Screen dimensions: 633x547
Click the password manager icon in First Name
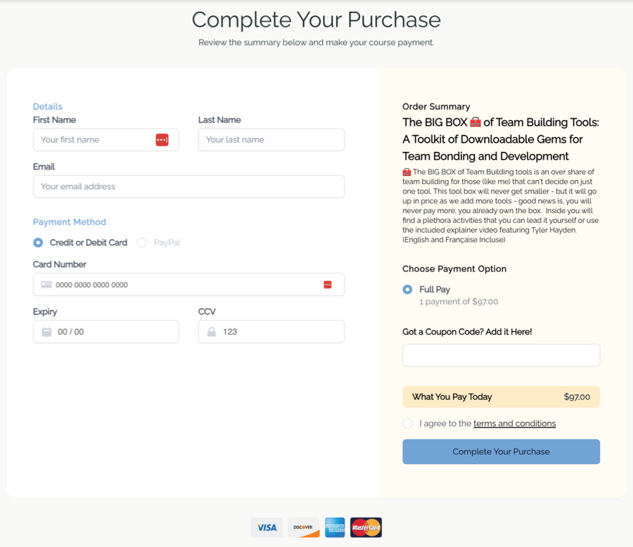coord(162,140)
